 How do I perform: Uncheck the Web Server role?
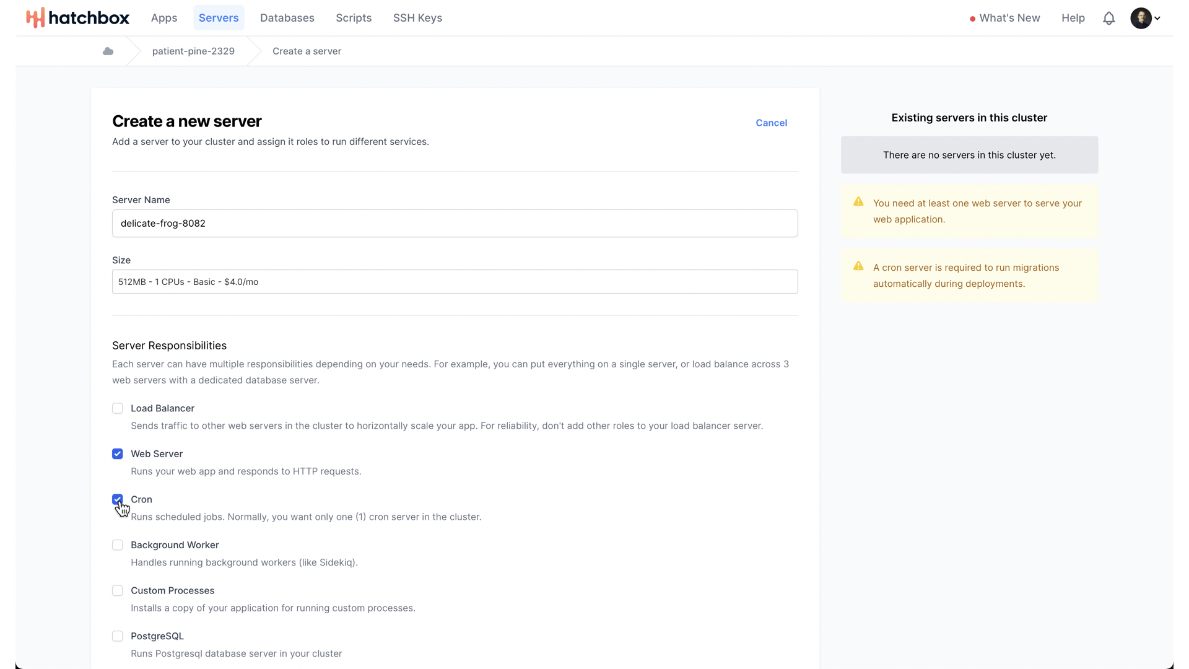(x=118, y=454)
